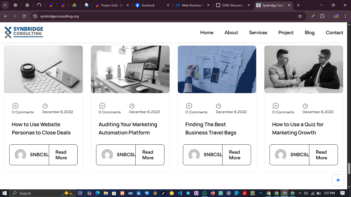The width and height of the screenshot is (351, 197).
Task: Expand hidden icons in the system tray
Action: (x=300, y=193)
